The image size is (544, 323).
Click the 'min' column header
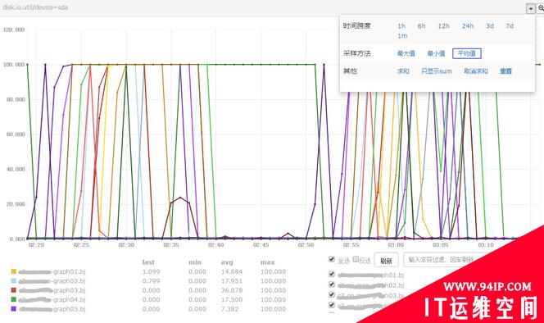(195, 262)
